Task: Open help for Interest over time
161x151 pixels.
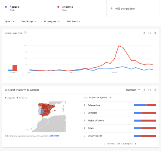Action: pyautogui.click(x=25, y=33)
